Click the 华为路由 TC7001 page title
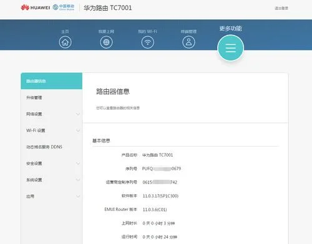This screenshot has height=244, width=312. coord(108,8)
